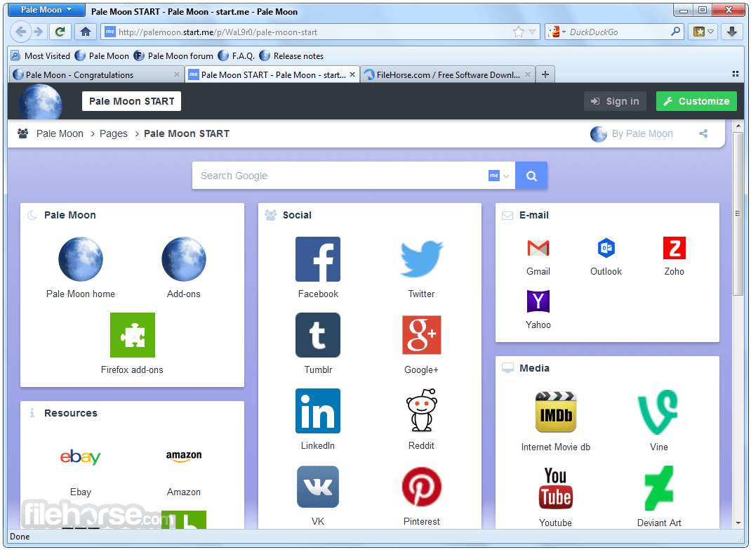The image size is (751, 550).
Task: Open the Twitter bird tile
Action: point(422,259)
